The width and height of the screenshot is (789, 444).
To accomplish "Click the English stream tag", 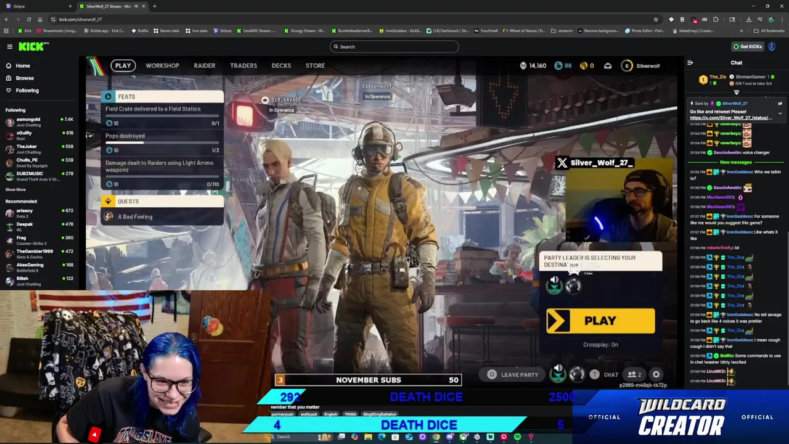I will (x=331, y=414).
